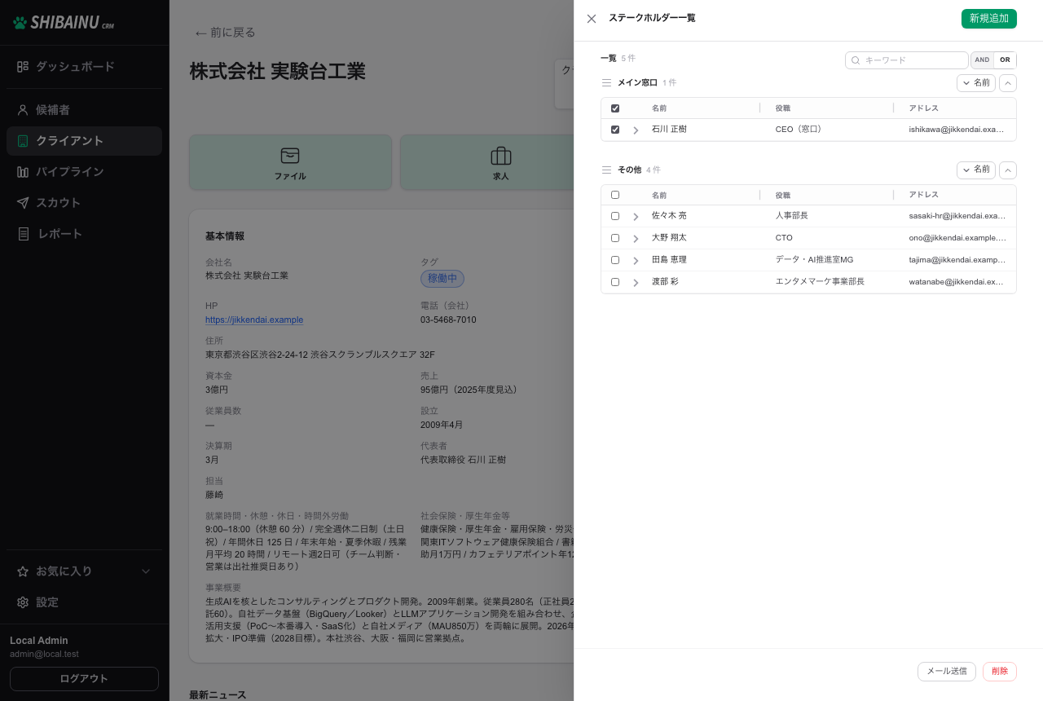Expand the 田島 恵理 row chevron

click(x=636, y=261)
